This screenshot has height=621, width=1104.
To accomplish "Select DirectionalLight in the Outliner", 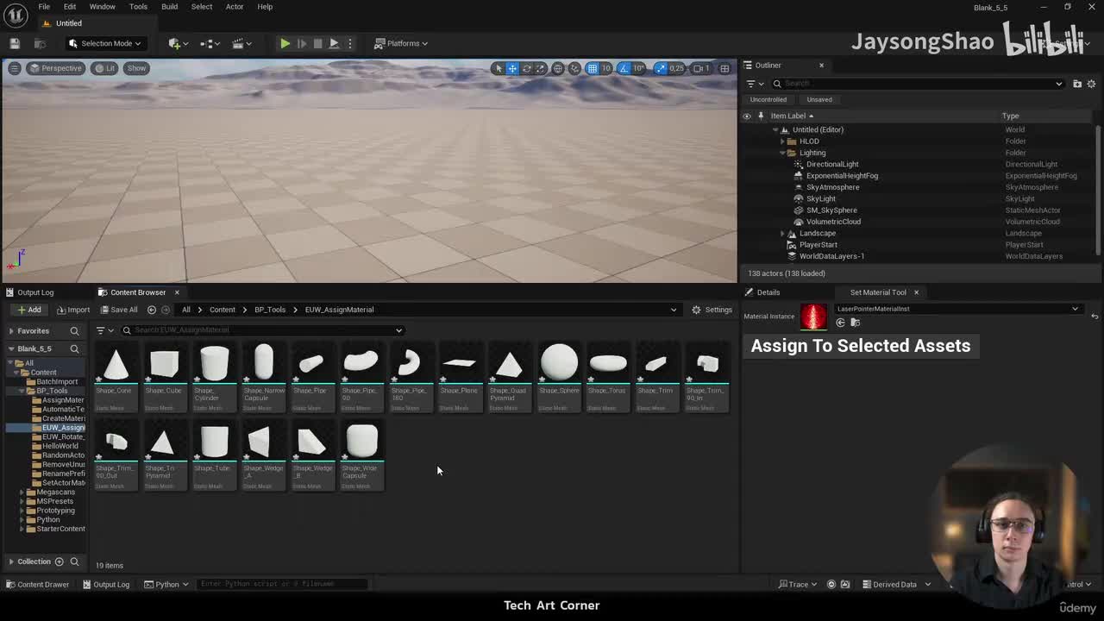I will point(832,164).
